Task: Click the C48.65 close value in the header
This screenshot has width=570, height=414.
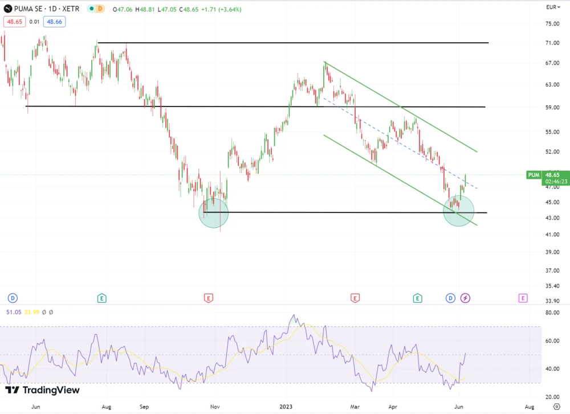Action: click(189, 10)
